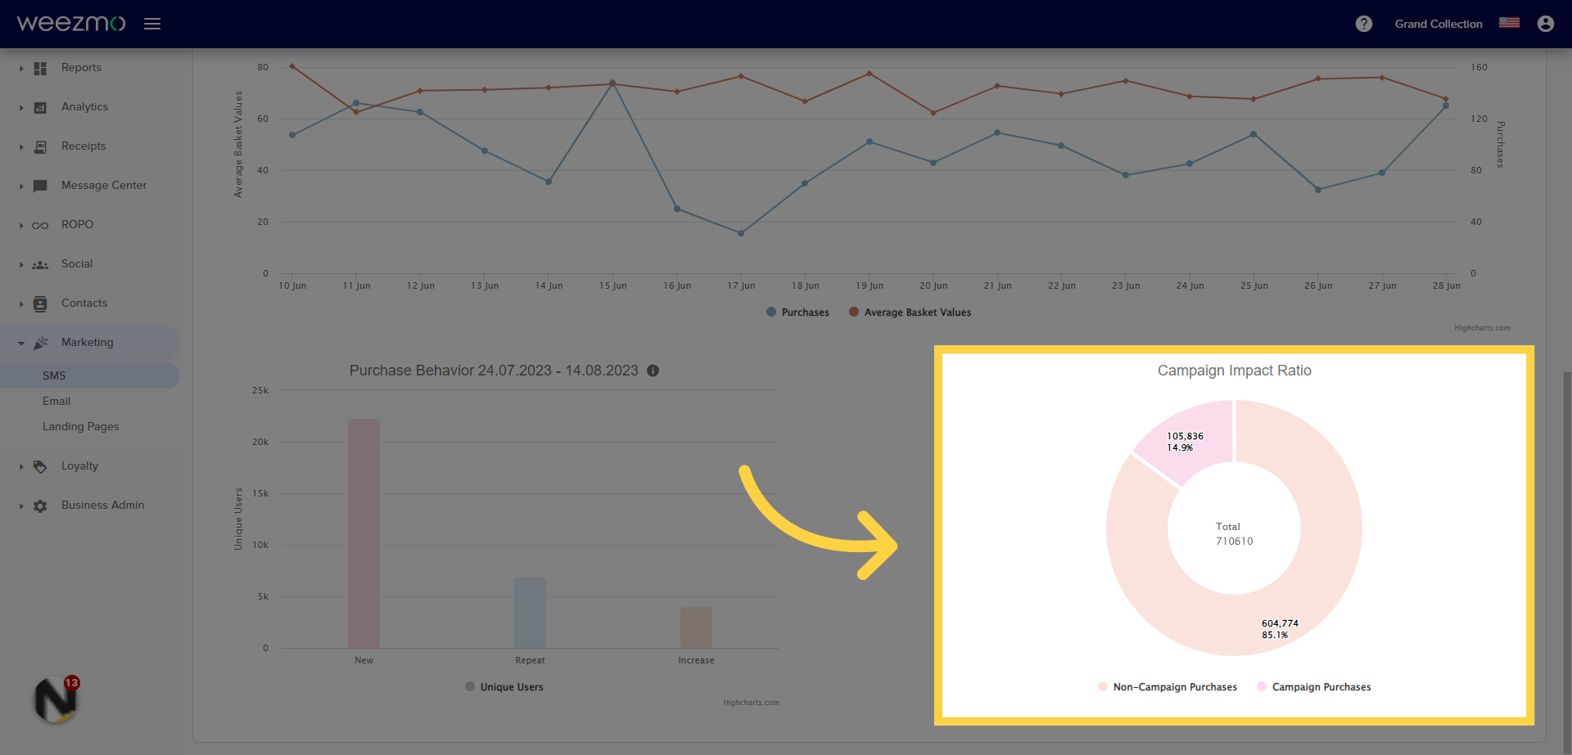Click the ROPO infinity icon

pyautogui.click(x=40, y=226)
